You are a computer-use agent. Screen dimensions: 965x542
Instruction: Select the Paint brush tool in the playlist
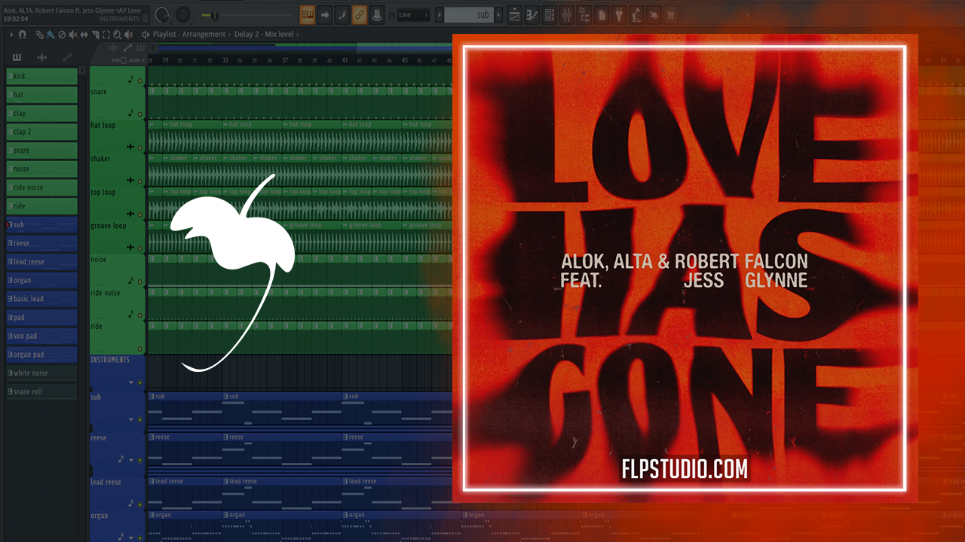pyautogui.click(x=50, y=35)
